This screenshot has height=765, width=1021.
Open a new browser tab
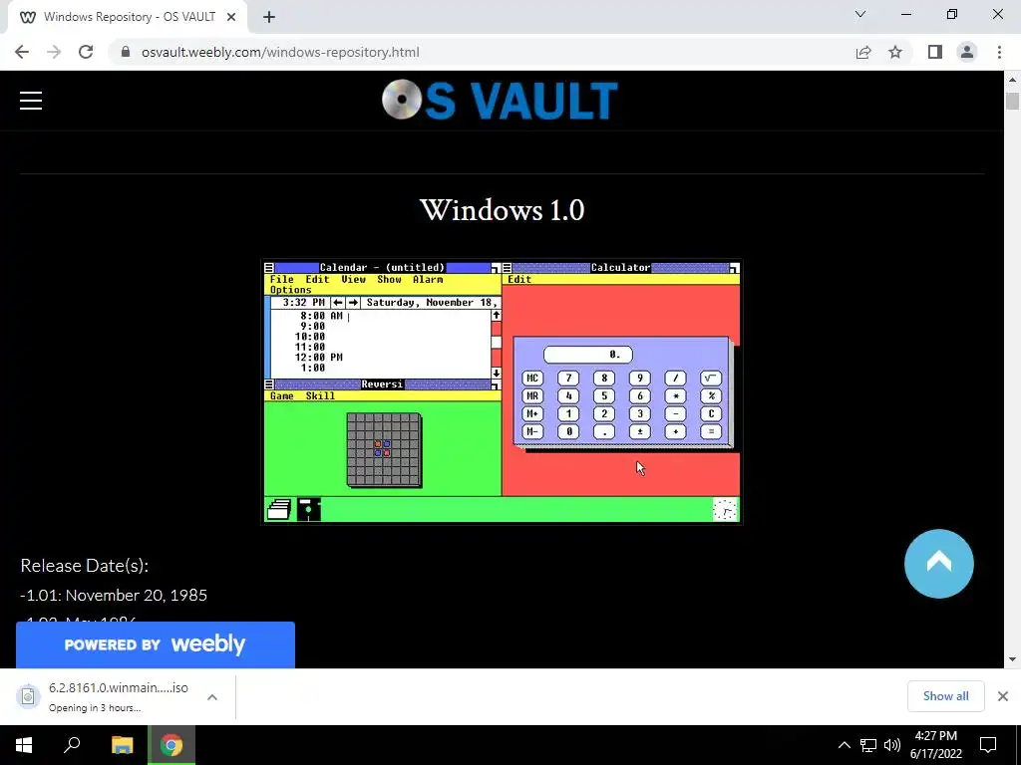[x=269, y=17]
